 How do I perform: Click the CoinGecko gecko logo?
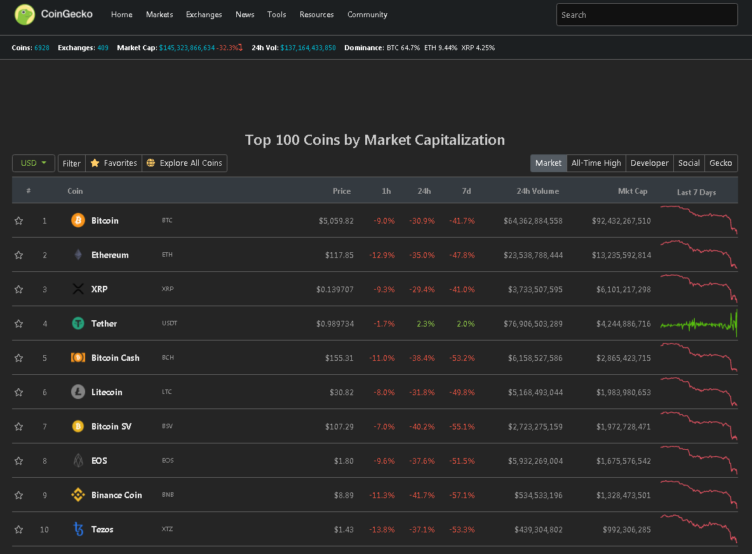pyautogui.click(x=25, y=14)
